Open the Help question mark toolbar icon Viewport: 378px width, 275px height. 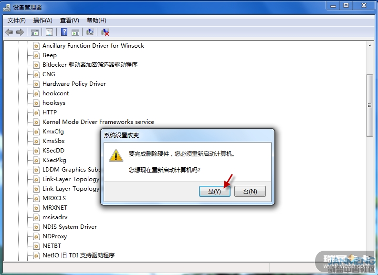[x=64, y=32]
